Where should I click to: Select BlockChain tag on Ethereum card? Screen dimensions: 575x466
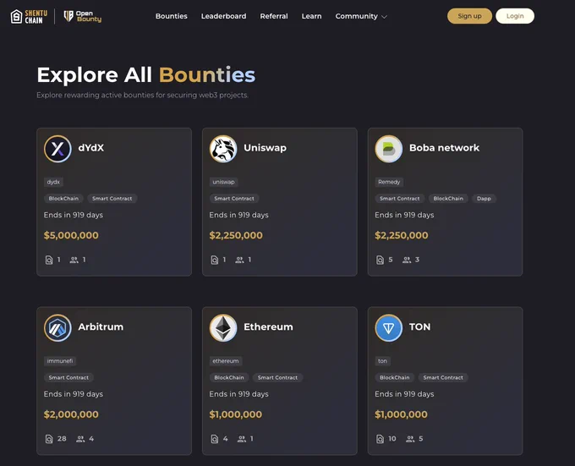pos(229,377)
